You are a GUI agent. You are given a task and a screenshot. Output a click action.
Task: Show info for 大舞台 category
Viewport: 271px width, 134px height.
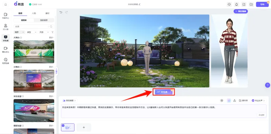pyautogui.click(x=21, y=37)
